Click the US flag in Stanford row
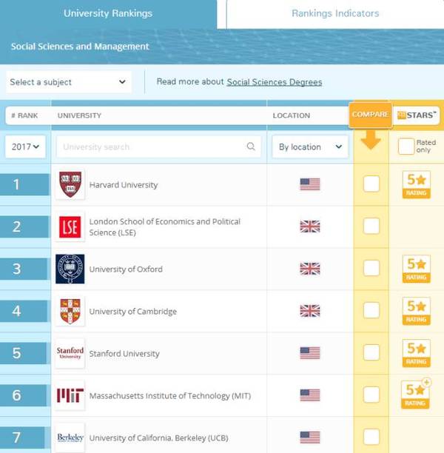Viewport: 444px width, 453px height. (310, 353)
